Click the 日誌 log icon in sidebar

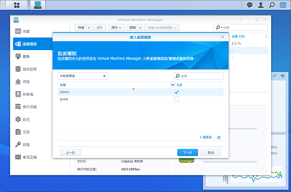coord(18,132)
